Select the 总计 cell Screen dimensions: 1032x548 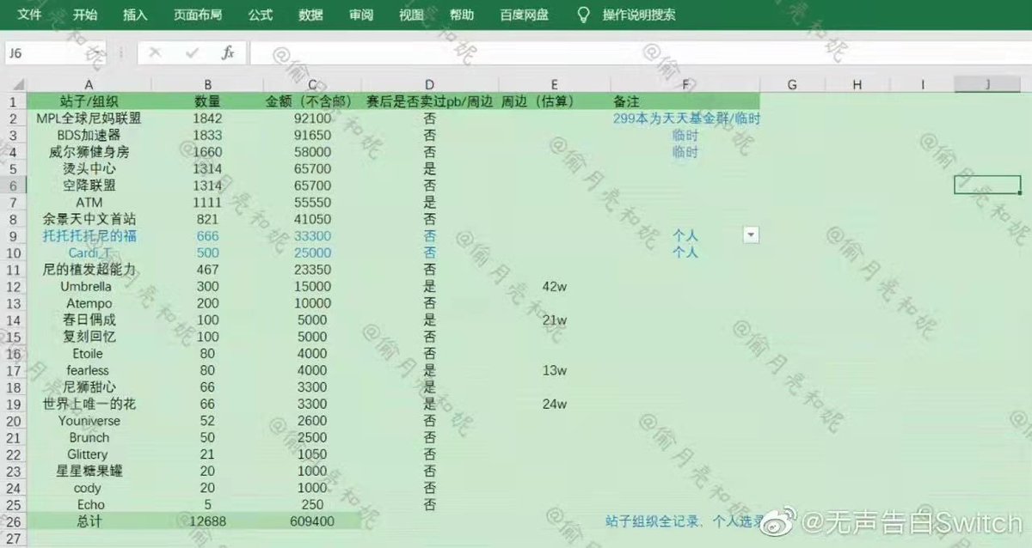[x=89, y=521]
